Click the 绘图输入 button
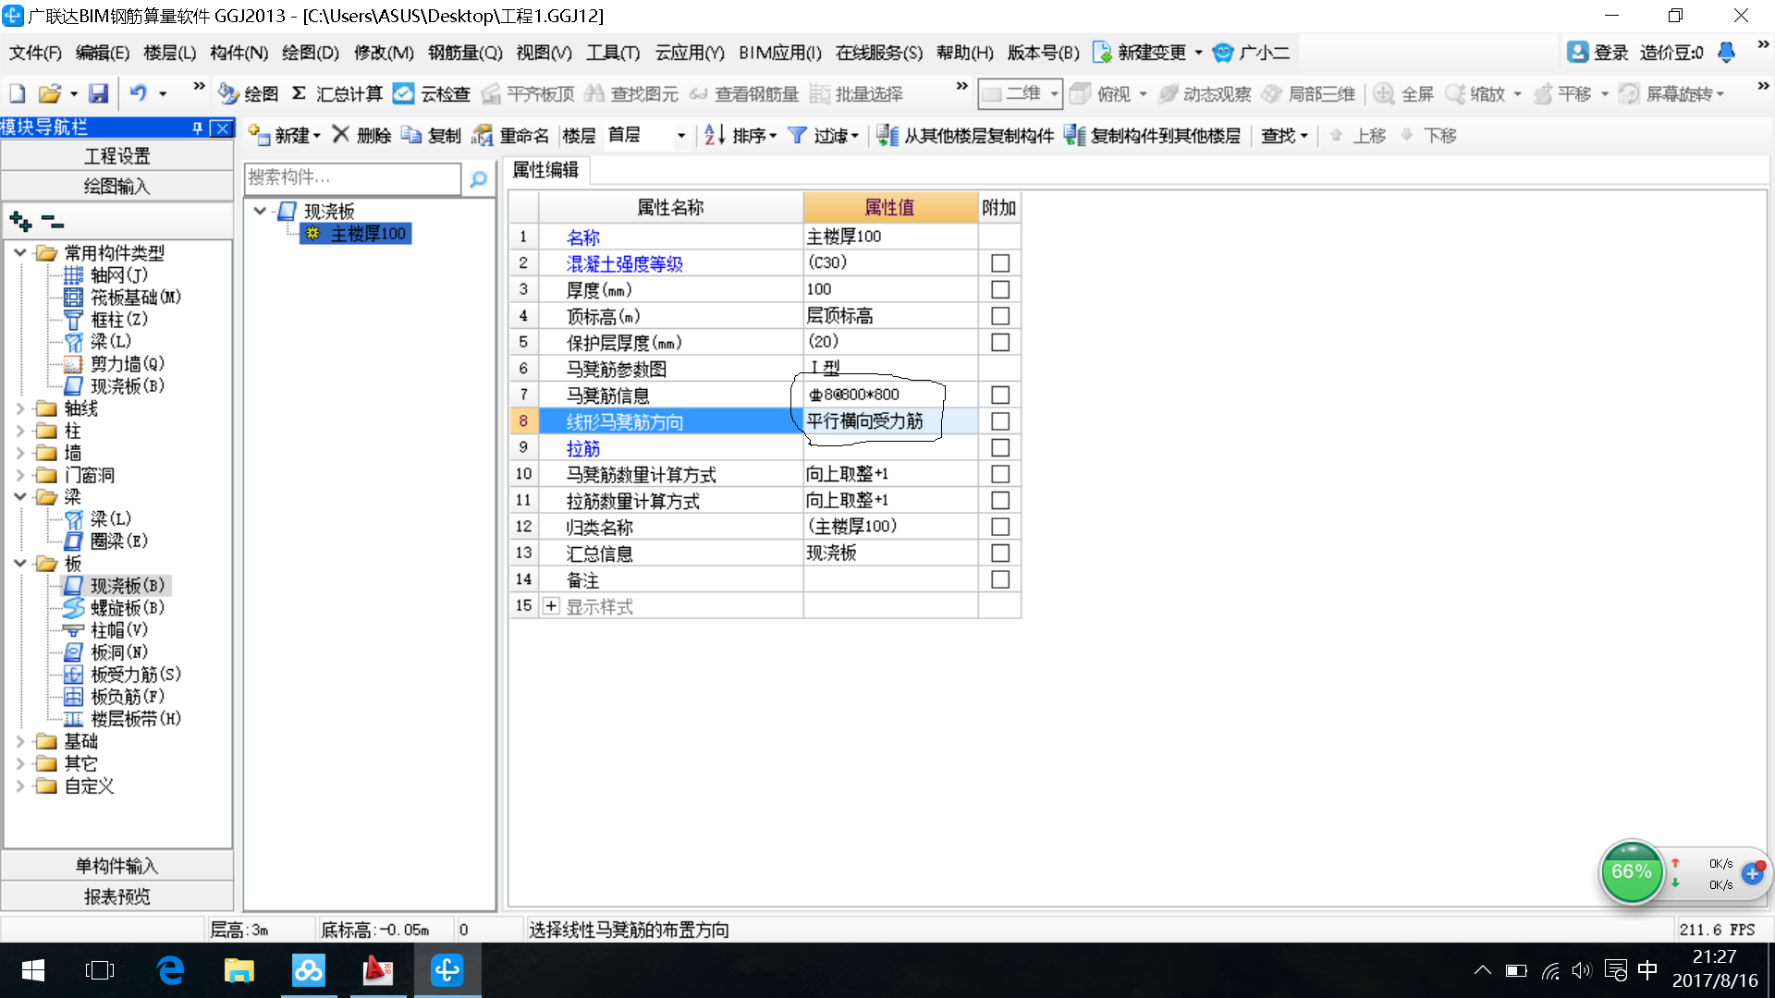The height and width of the screenshot is (998, 1775). click(x=117, y=186)
